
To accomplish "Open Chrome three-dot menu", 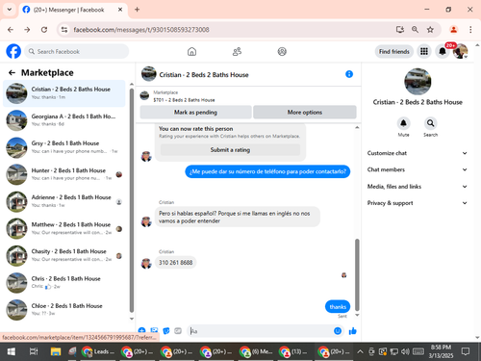I will point(470,30).
